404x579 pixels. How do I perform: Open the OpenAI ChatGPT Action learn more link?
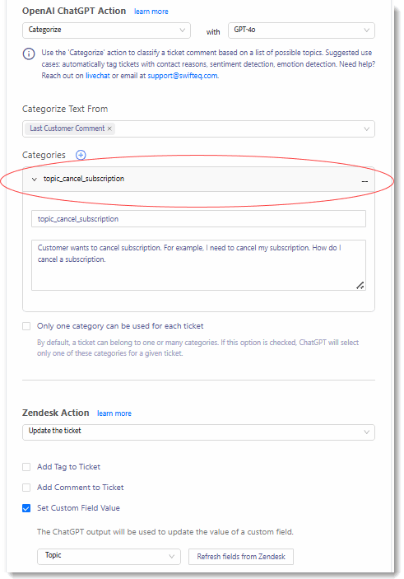point(151,12)
